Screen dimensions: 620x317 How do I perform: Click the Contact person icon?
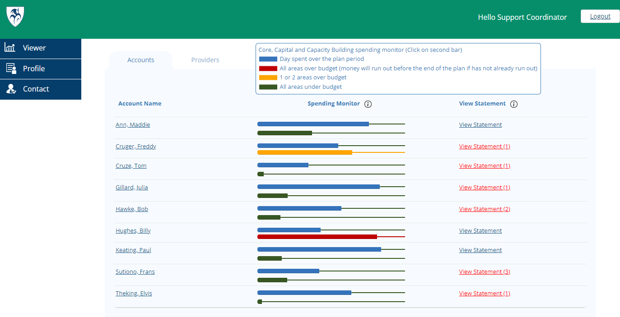[11, 89]
